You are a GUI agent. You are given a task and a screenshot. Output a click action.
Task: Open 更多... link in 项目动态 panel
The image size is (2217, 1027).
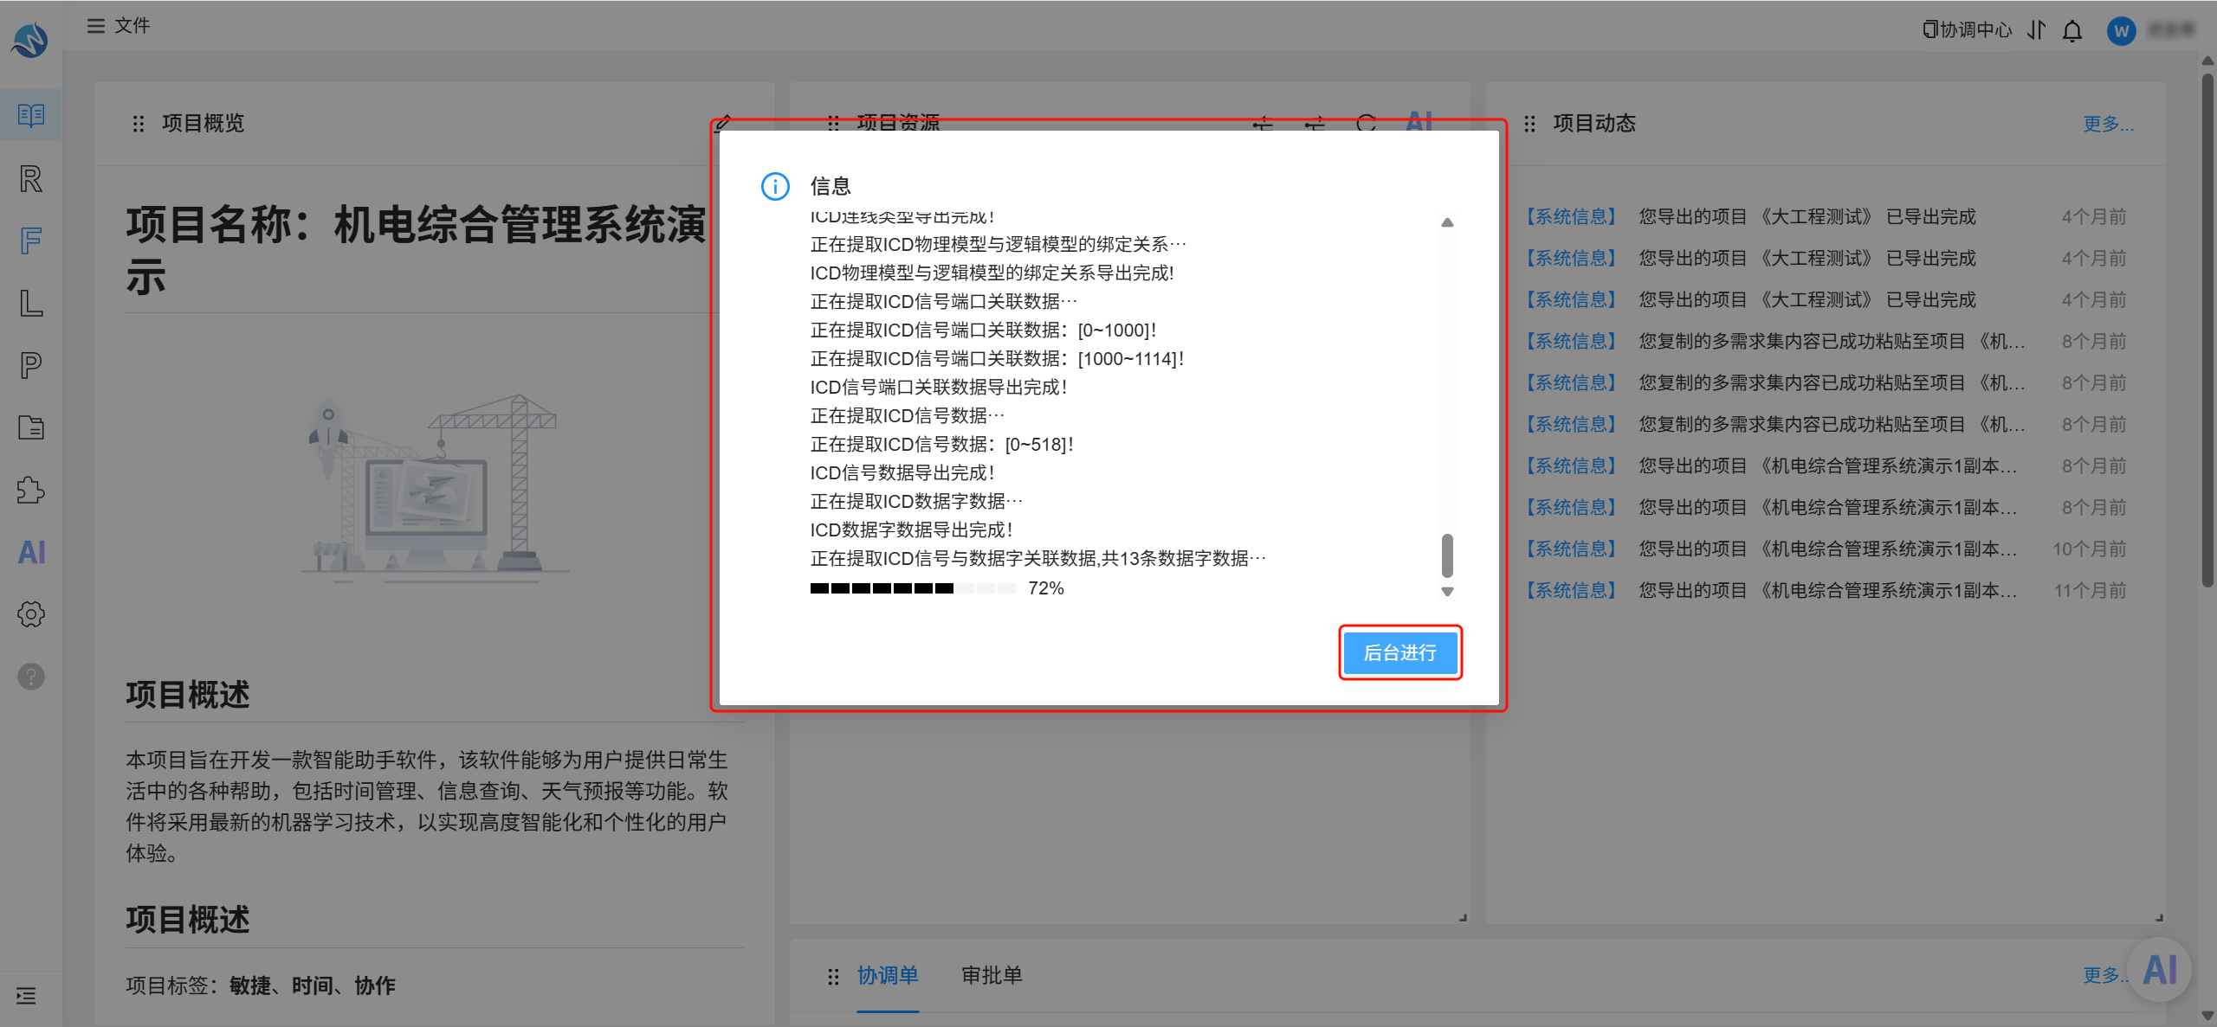[2109, 124]
